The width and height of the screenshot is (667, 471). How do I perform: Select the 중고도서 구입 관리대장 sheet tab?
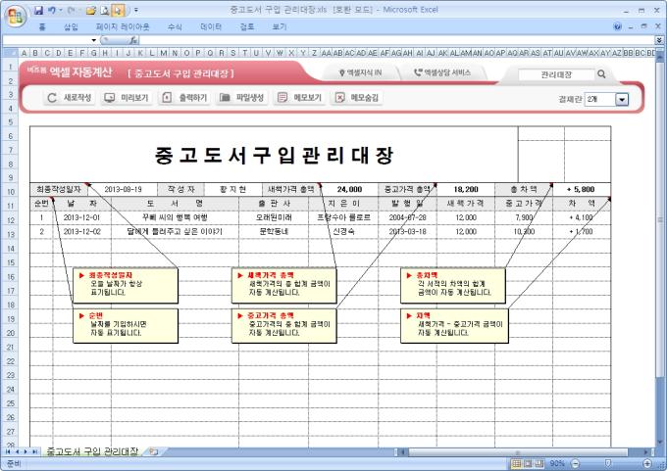tap(92, 451)
